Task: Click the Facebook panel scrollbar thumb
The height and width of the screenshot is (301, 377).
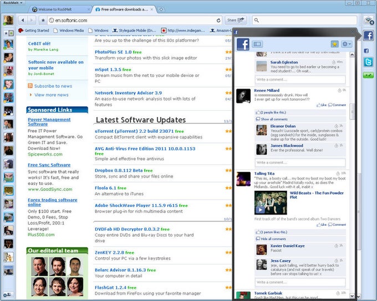Action: point(352,111)
